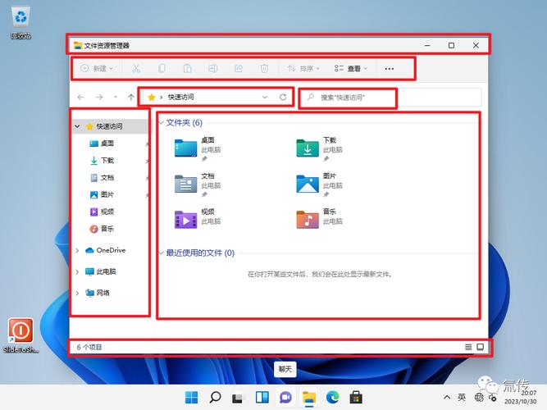Click the Paste clipboard icon

tap(187, 68)
